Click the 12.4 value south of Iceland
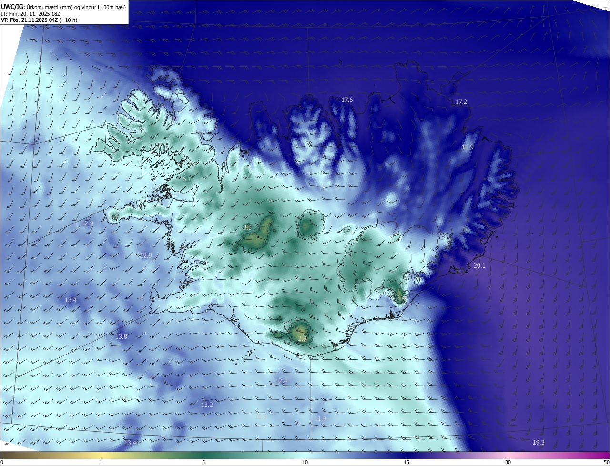This screenshot has width=610, height=466. 282,381
